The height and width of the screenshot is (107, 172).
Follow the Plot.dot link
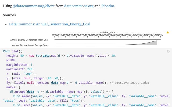108,6
